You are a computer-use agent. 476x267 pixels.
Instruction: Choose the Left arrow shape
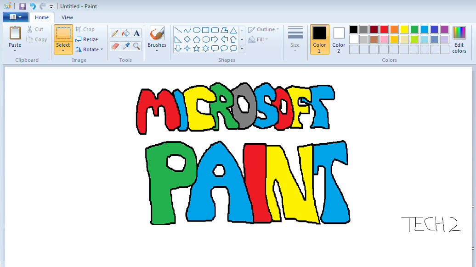click(x=224, y=39)
